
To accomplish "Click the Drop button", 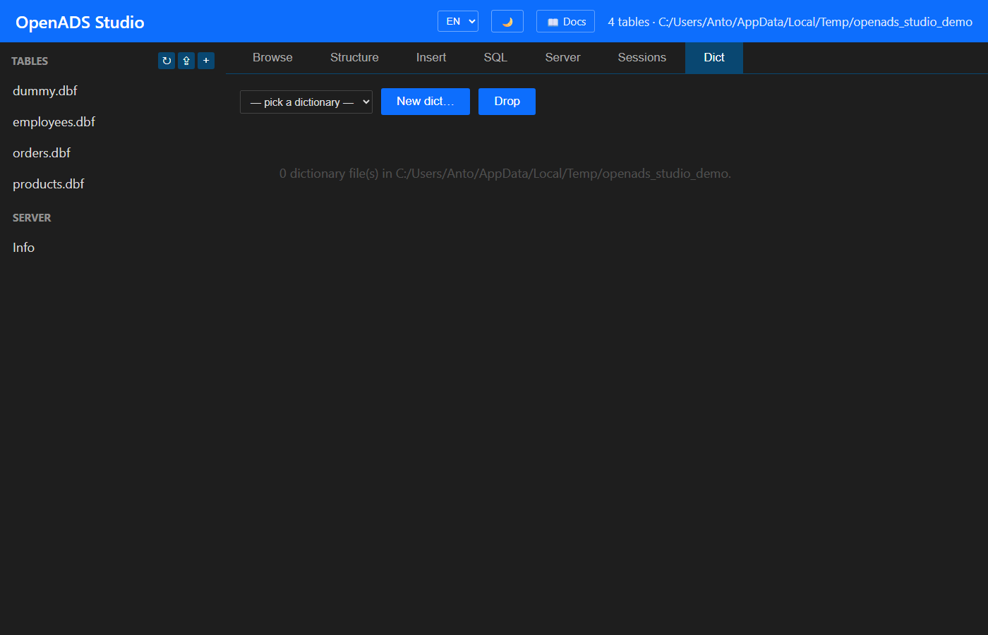I will pos(507,102).
